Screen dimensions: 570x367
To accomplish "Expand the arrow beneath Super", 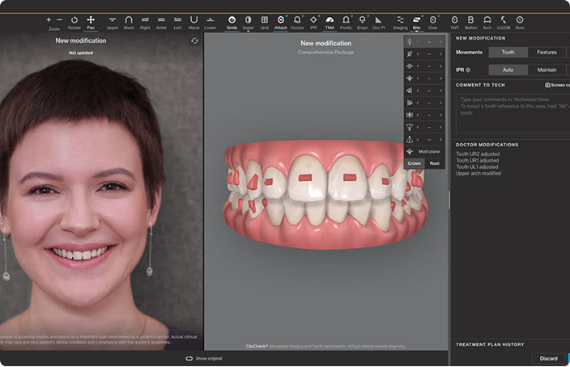I will pyautogui.click(x=249, y=32).
